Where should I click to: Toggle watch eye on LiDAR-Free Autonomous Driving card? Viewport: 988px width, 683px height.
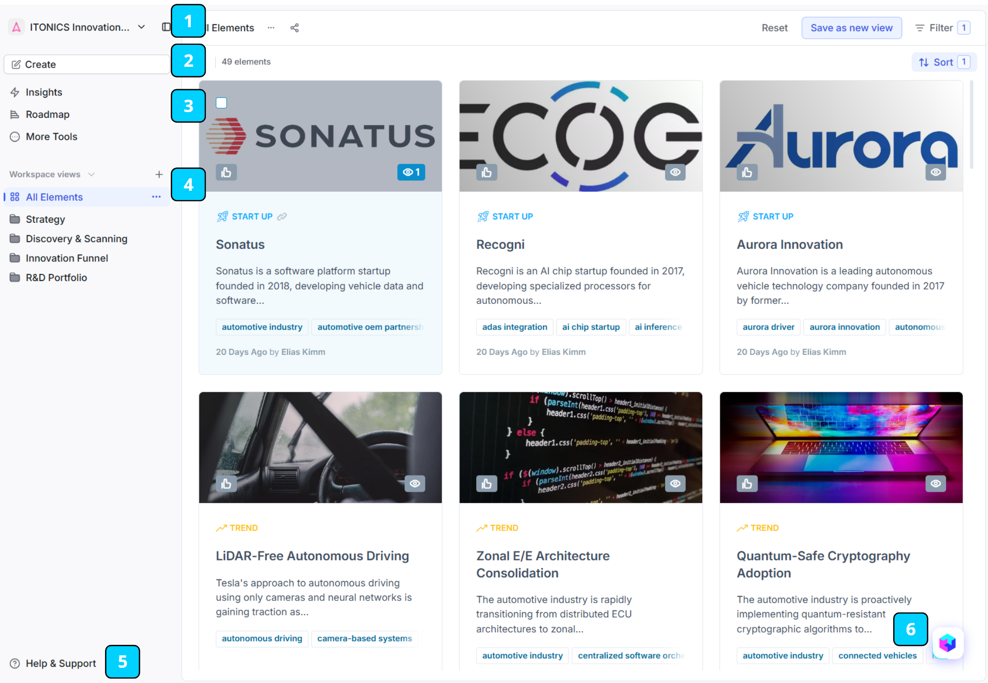pyautogui.click(x=415, y=484)
